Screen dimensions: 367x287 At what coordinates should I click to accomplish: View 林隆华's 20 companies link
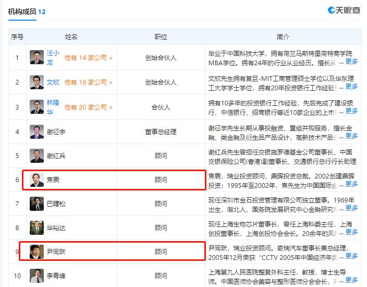tap(89, 107)
